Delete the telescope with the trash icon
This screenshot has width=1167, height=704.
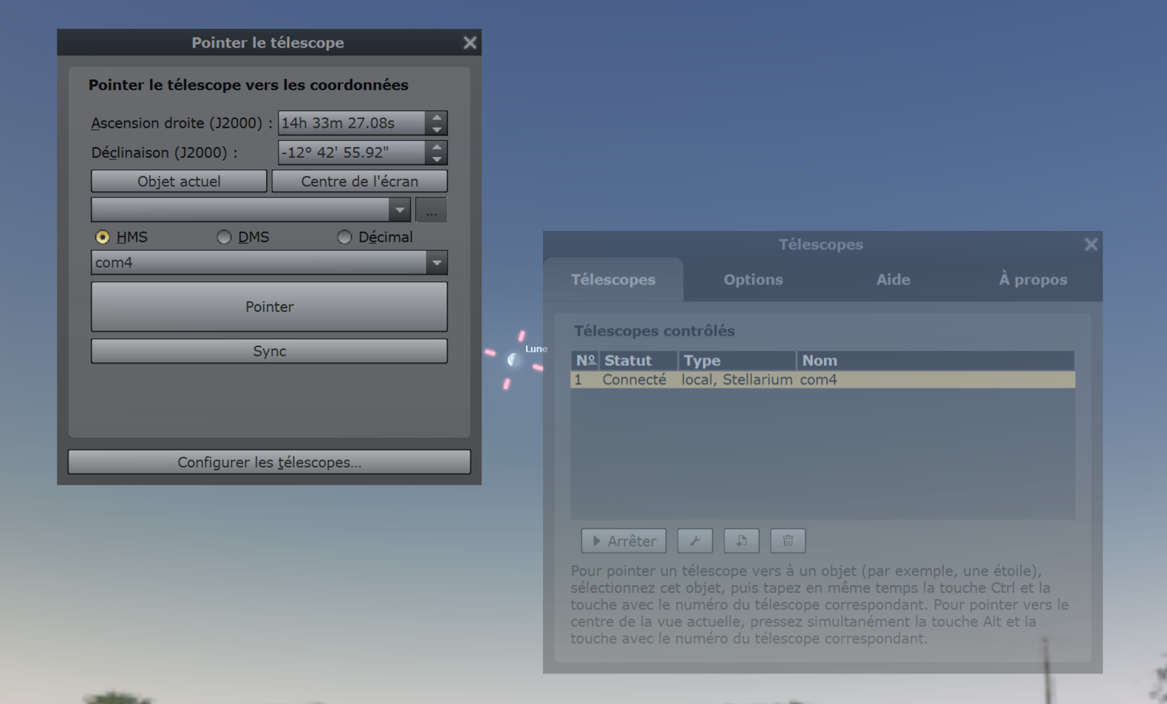(x=788, y=541)
